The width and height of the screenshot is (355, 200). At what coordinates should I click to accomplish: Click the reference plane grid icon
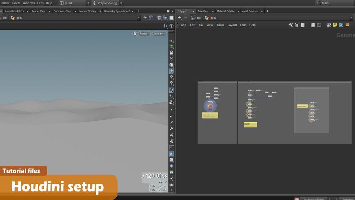pos(171,41)
